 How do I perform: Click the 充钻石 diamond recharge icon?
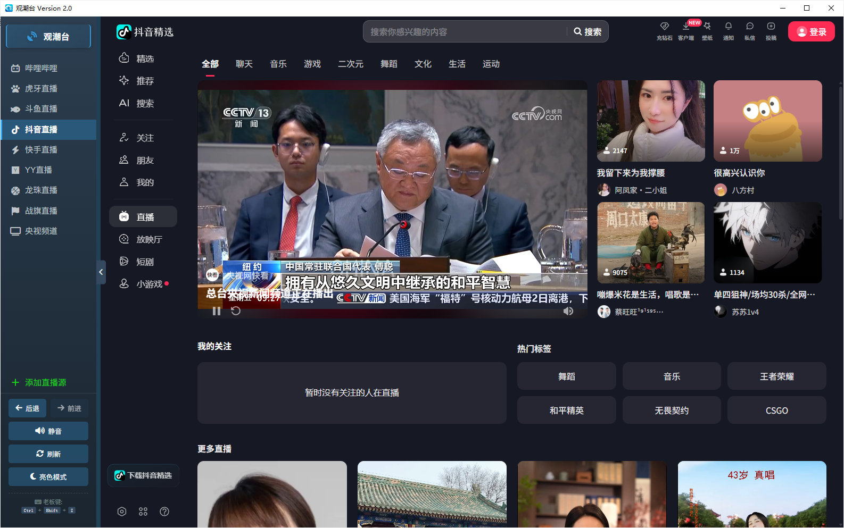664,27
